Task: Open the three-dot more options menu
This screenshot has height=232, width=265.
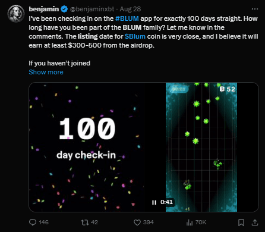Action: tap(255, 9)
